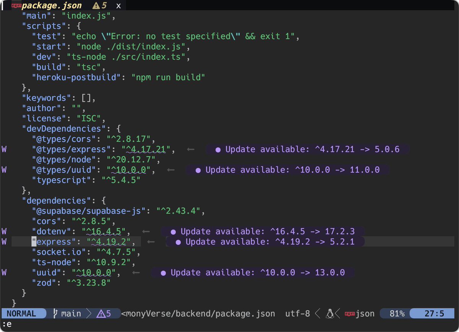The width and height of the screenshot is (459, 332).
Task: Click the W marker on the express line
Action: 4,241
